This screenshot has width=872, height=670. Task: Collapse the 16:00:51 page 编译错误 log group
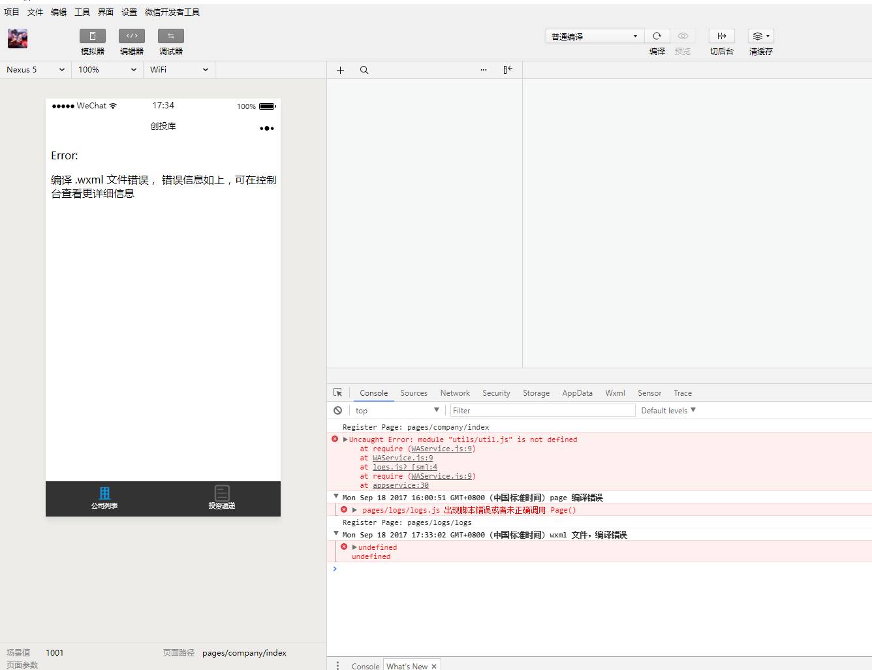(x=336, y=496)
